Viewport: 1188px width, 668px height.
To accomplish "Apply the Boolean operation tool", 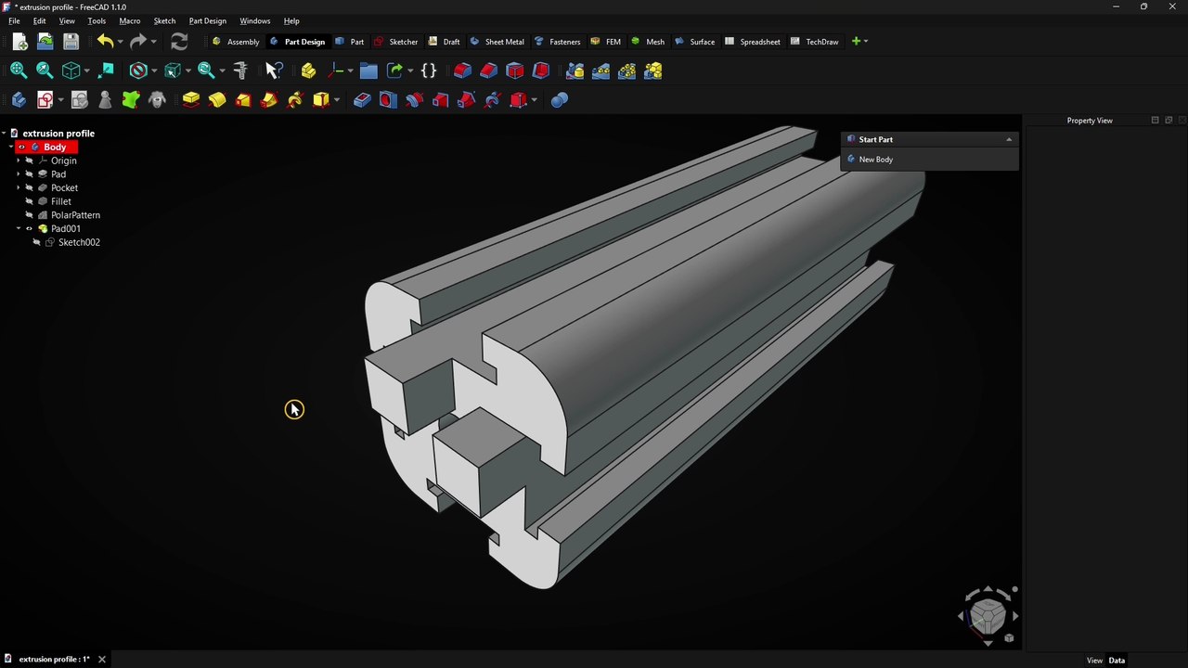I will tap(559, 100).
